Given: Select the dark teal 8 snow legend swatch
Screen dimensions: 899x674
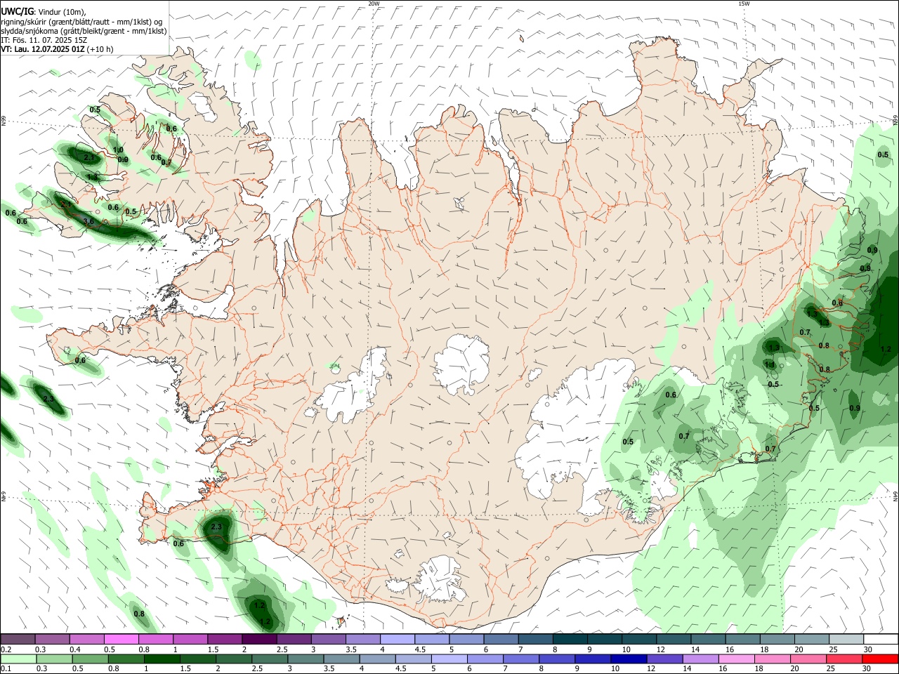Looking at the screenshot, I should point(570,640).
